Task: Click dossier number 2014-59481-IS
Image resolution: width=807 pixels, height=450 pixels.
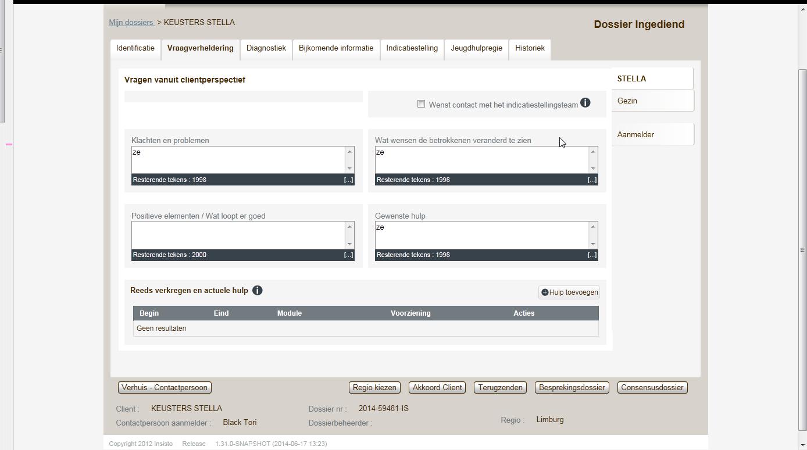Action: click(x=384, y=409)
